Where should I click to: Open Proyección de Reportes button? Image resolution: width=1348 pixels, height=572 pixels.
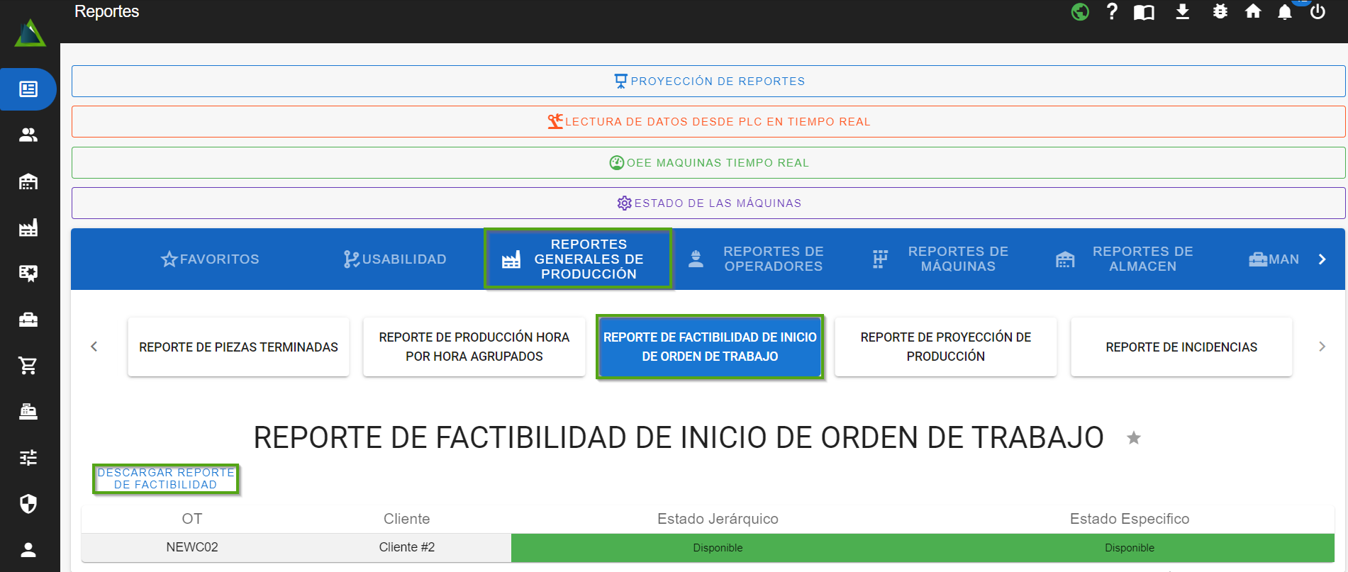pyautogui.click(x=708, y=82)
